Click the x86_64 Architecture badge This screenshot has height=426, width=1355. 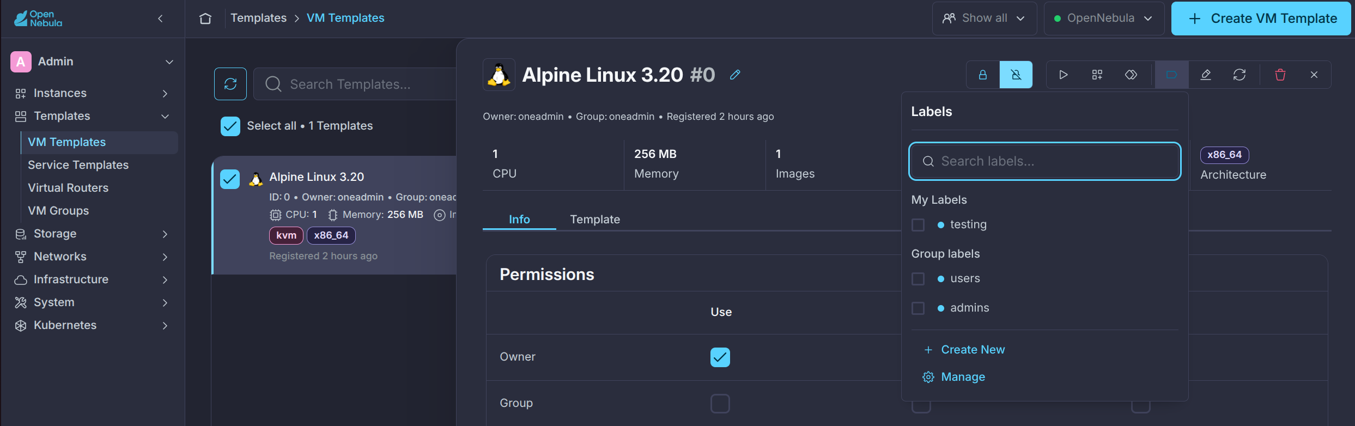[x=1224, y=155]
